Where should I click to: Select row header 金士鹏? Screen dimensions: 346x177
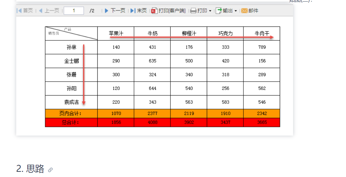71,61
